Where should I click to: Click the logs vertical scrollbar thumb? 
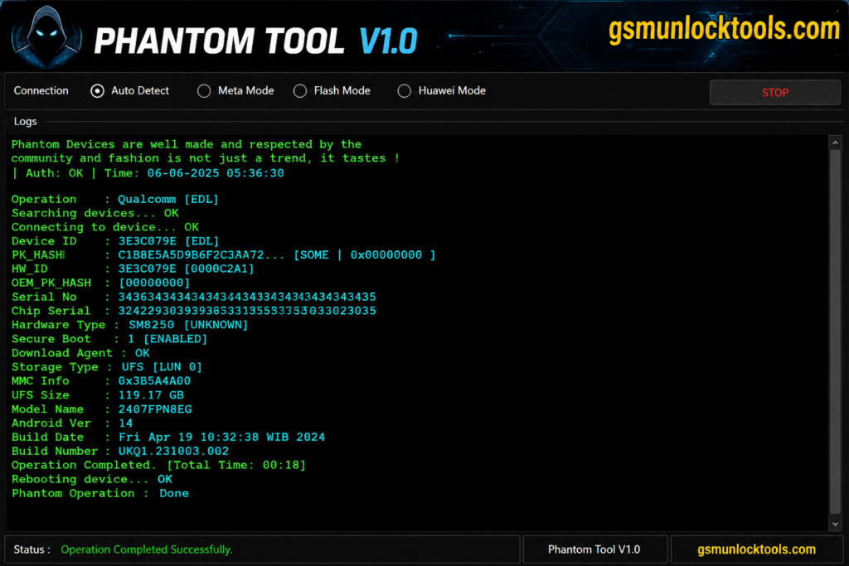835,332
